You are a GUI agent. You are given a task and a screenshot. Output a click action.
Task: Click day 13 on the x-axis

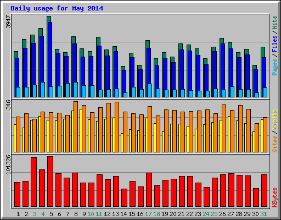(x=115, y=214)
